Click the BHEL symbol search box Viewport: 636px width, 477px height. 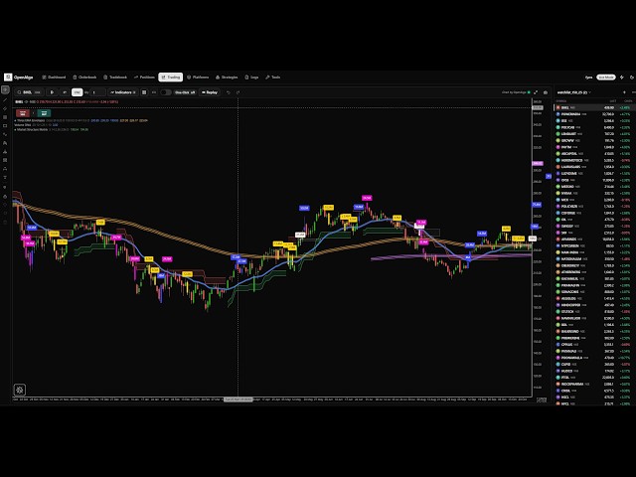pyautogui.click(x=29, y=92)
